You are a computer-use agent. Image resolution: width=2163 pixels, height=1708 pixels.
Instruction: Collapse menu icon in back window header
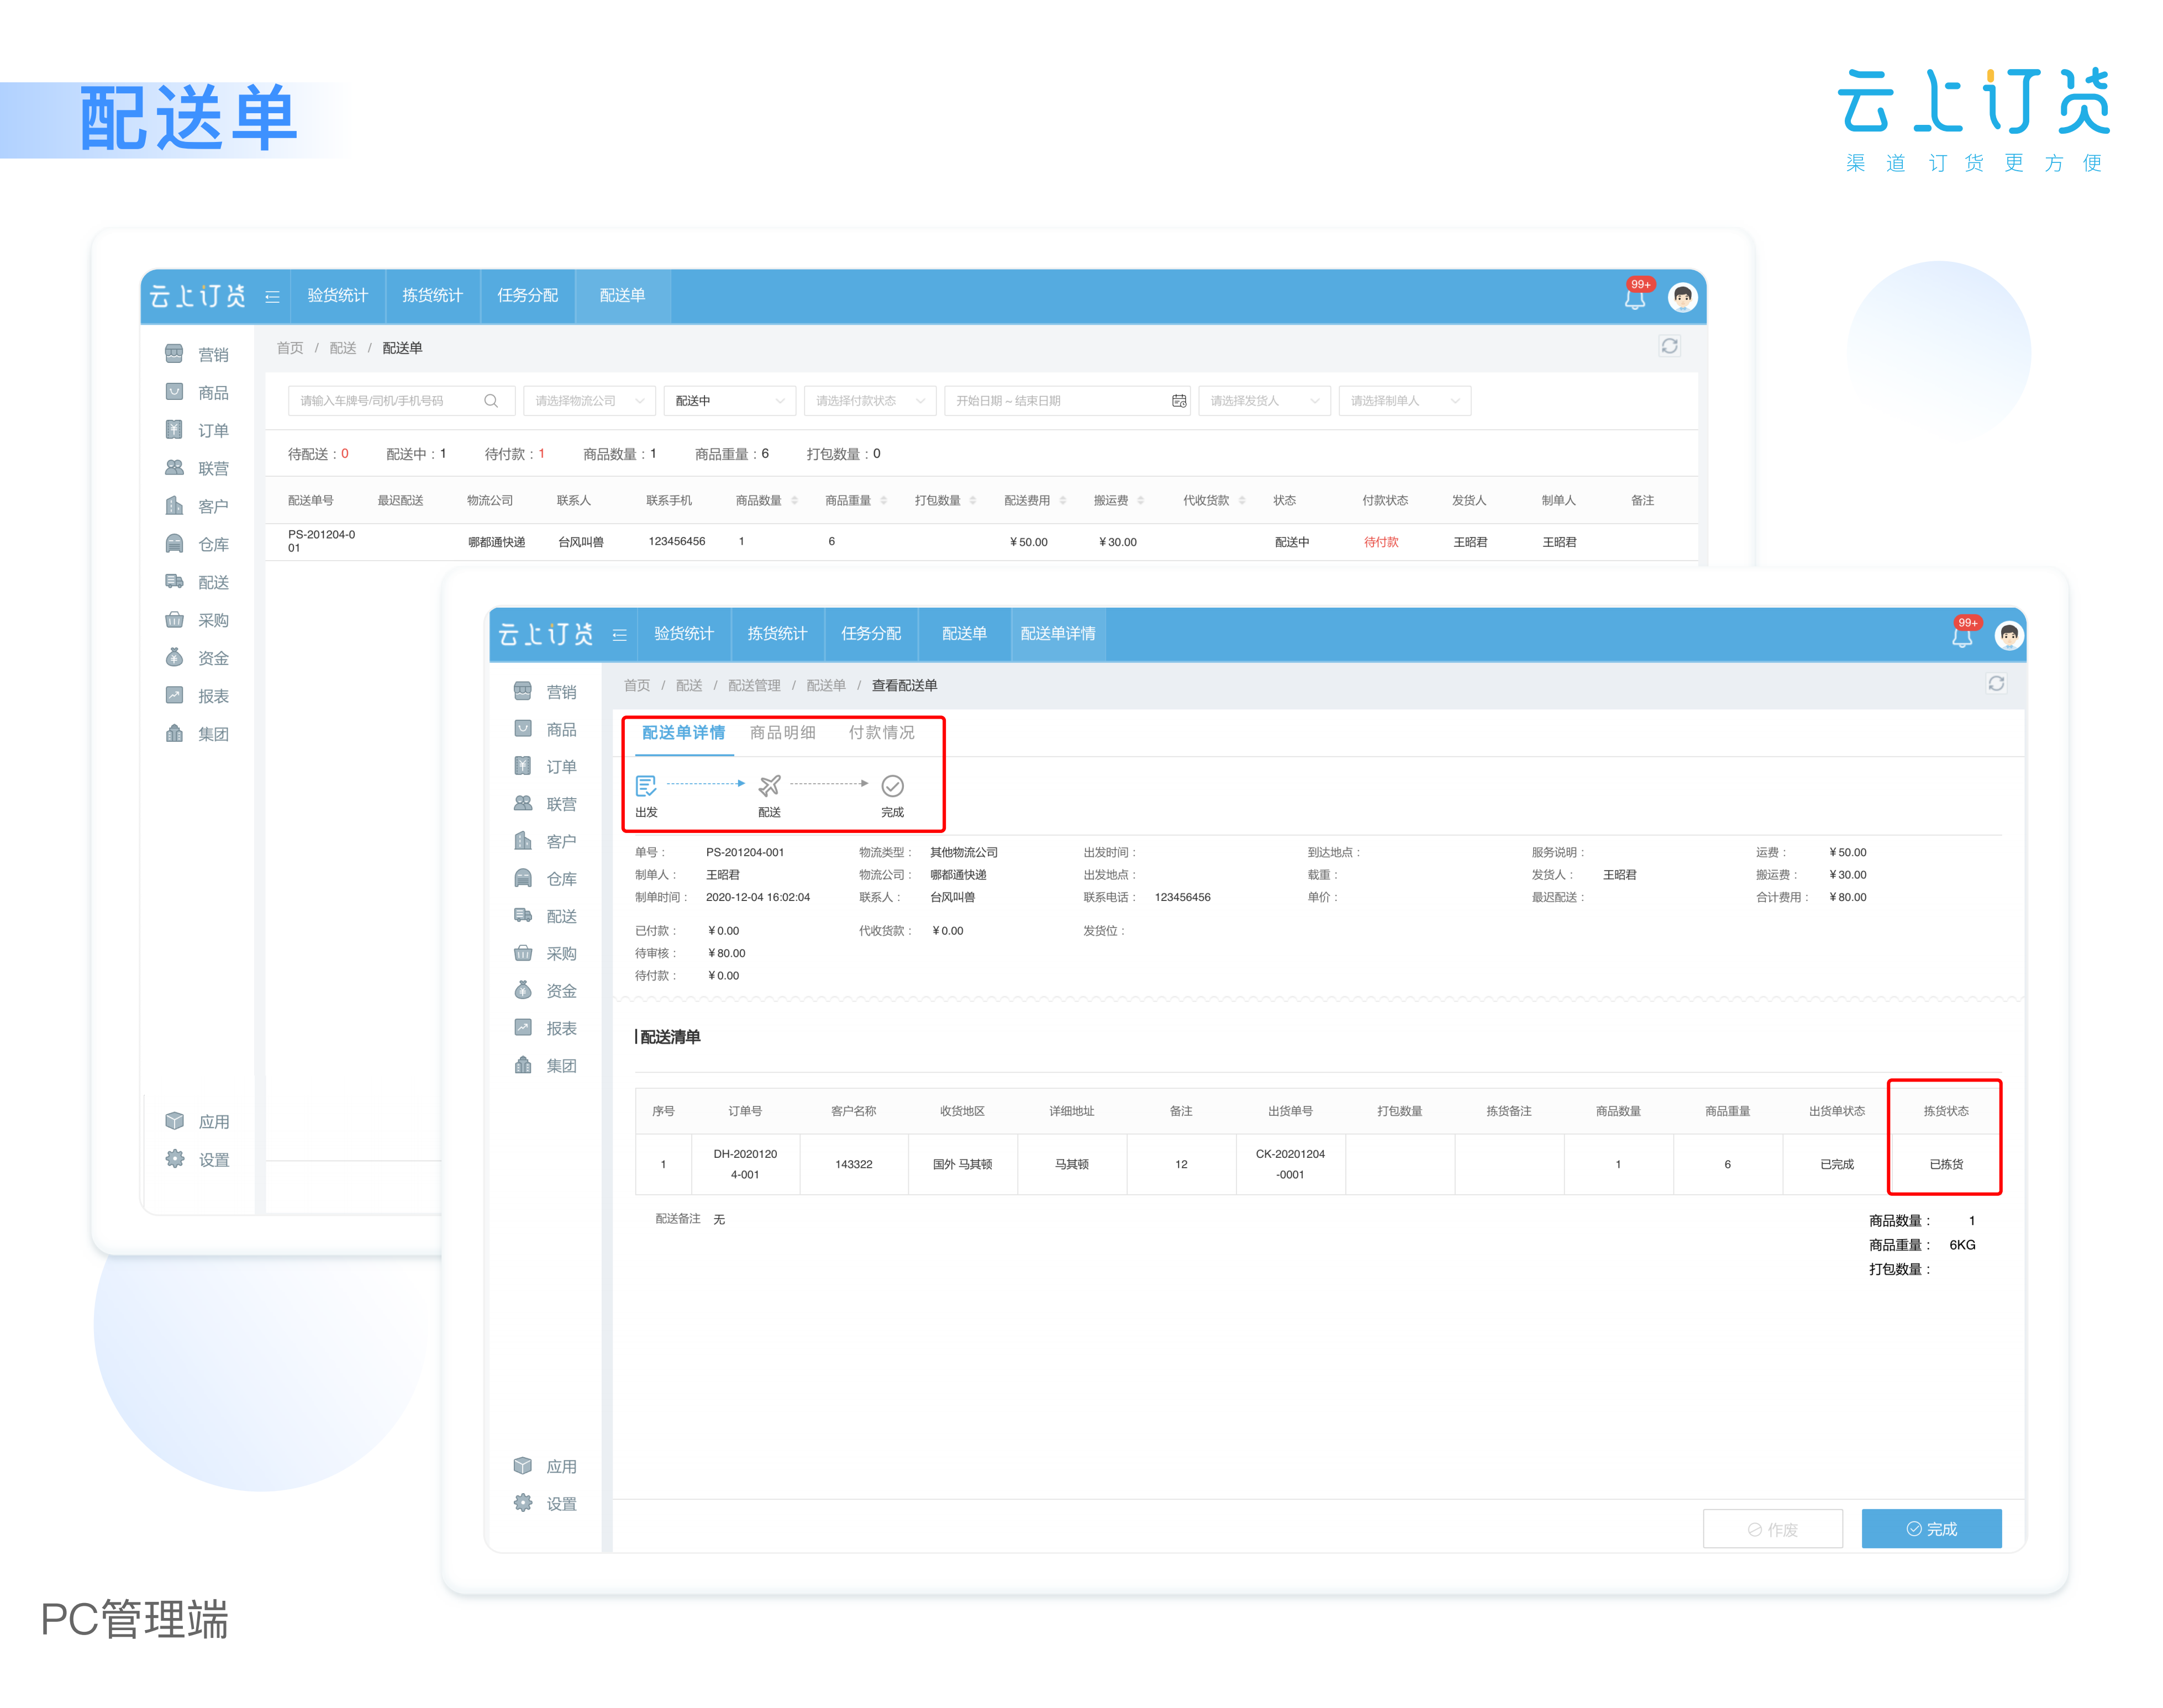pyautogui.click(x=272, y=296)
